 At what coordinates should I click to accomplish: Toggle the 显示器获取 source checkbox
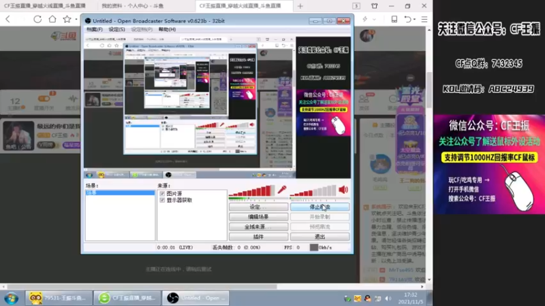coord(162,200)
